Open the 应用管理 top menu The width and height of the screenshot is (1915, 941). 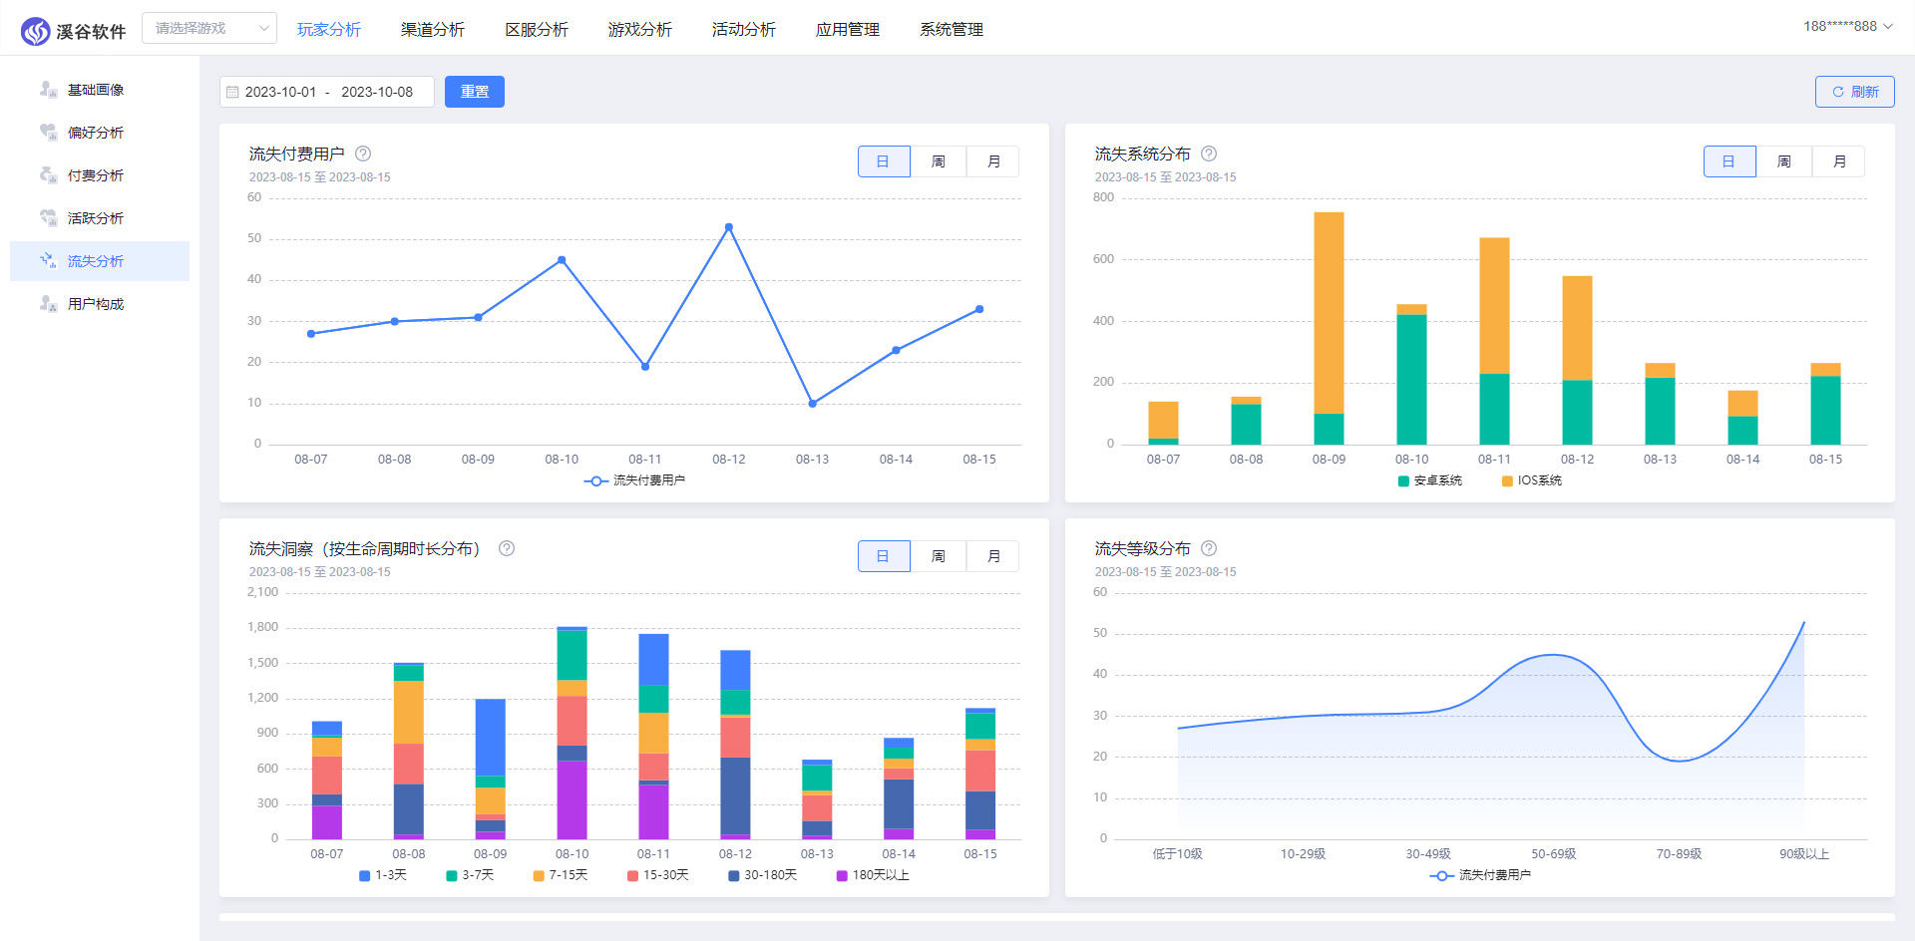[848, 30]
